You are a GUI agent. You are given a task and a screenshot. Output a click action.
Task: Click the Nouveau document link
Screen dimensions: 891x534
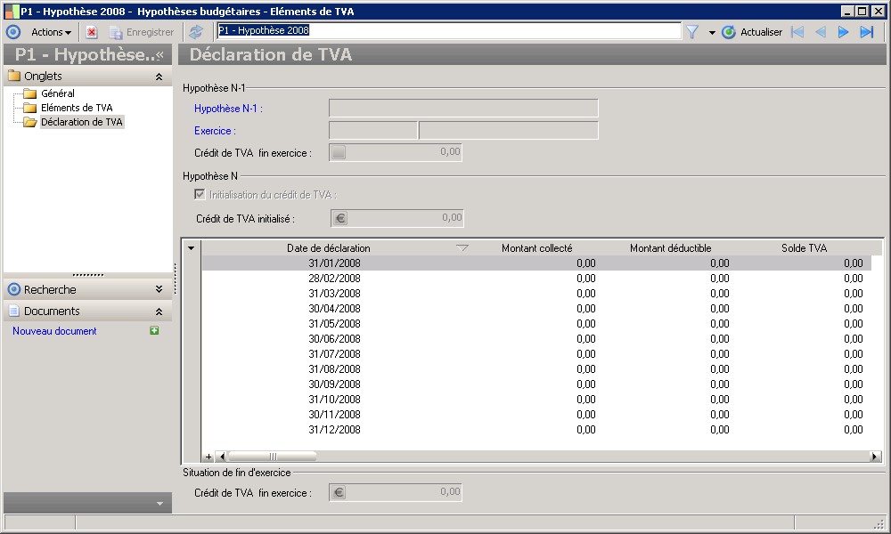(x=54, y=331)
